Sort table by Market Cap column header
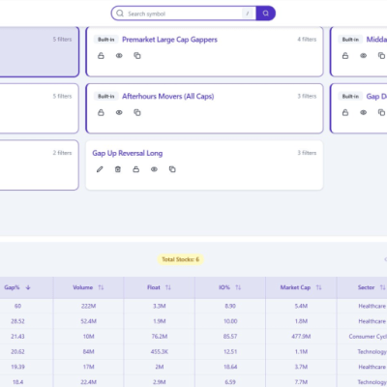The image size is (387, 387). point(301,287)
